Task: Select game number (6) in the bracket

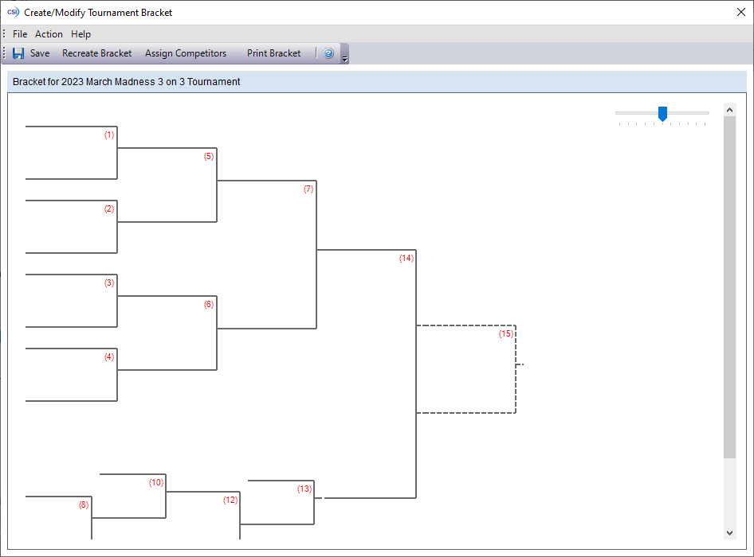Action: click(x=209, y=305)
